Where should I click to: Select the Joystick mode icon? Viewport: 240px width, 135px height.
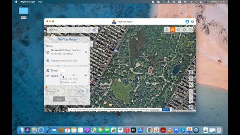pos(184,30)
